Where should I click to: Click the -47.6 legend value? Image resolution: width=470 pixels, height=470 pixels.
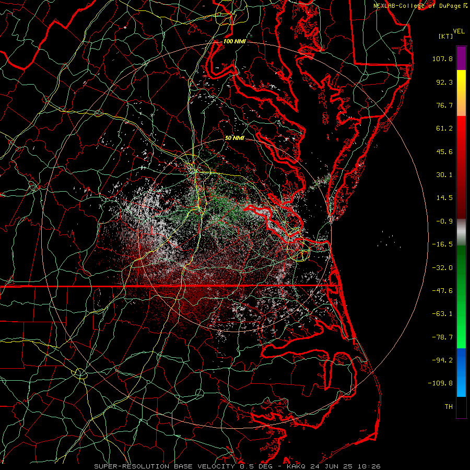[x=442, y=291]
